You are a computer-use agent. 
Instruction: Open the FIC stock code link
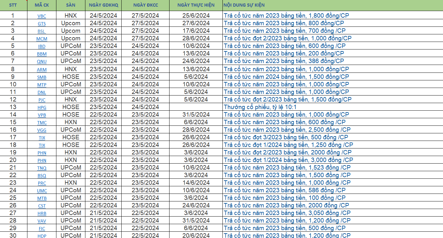point(42,229)
